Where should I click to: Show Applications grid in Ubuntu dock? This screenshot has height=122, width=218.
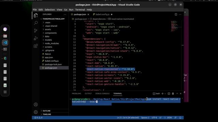coord(5,92)
